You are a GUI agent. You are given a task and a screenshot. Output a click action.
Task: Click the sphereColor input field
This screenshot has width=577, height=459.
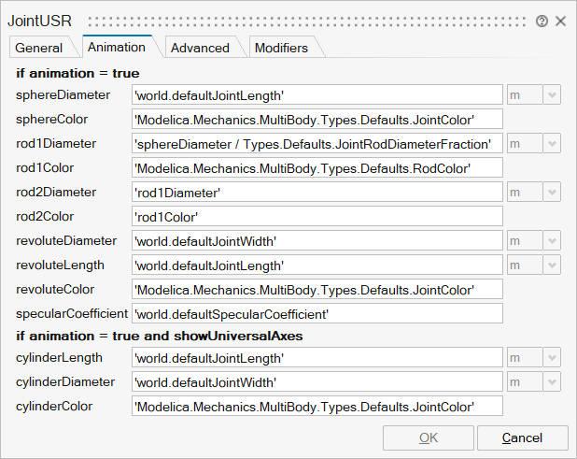tap(317, 119)
